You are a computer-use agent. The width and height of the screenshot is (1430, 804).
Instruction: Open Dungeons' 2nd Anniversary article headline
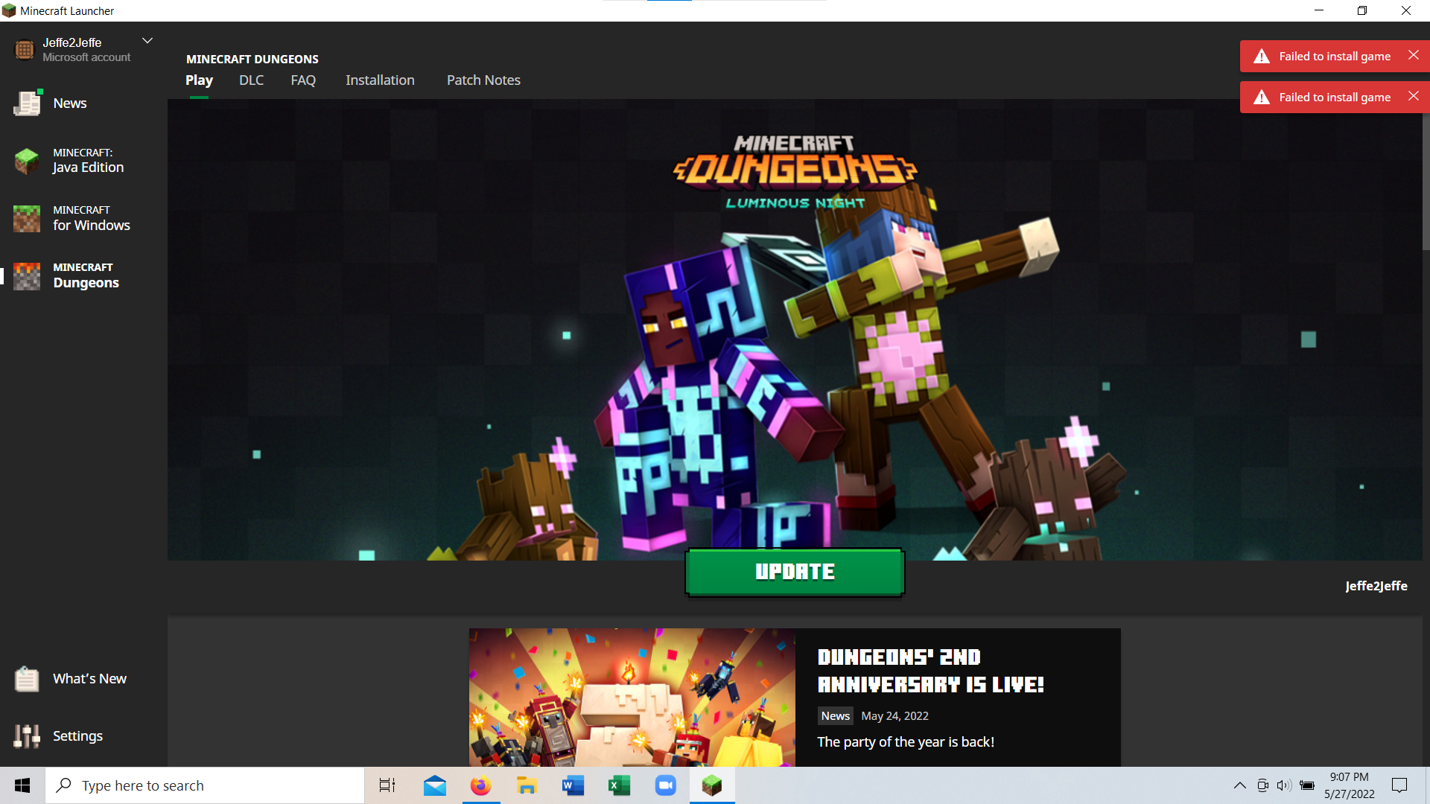coord(930,671)
